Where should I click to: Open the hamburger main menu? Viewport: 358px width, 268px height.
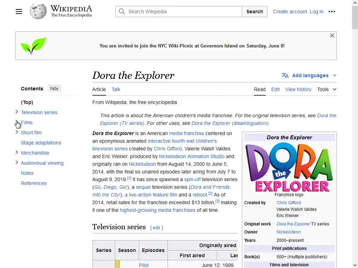coord(19,12)
